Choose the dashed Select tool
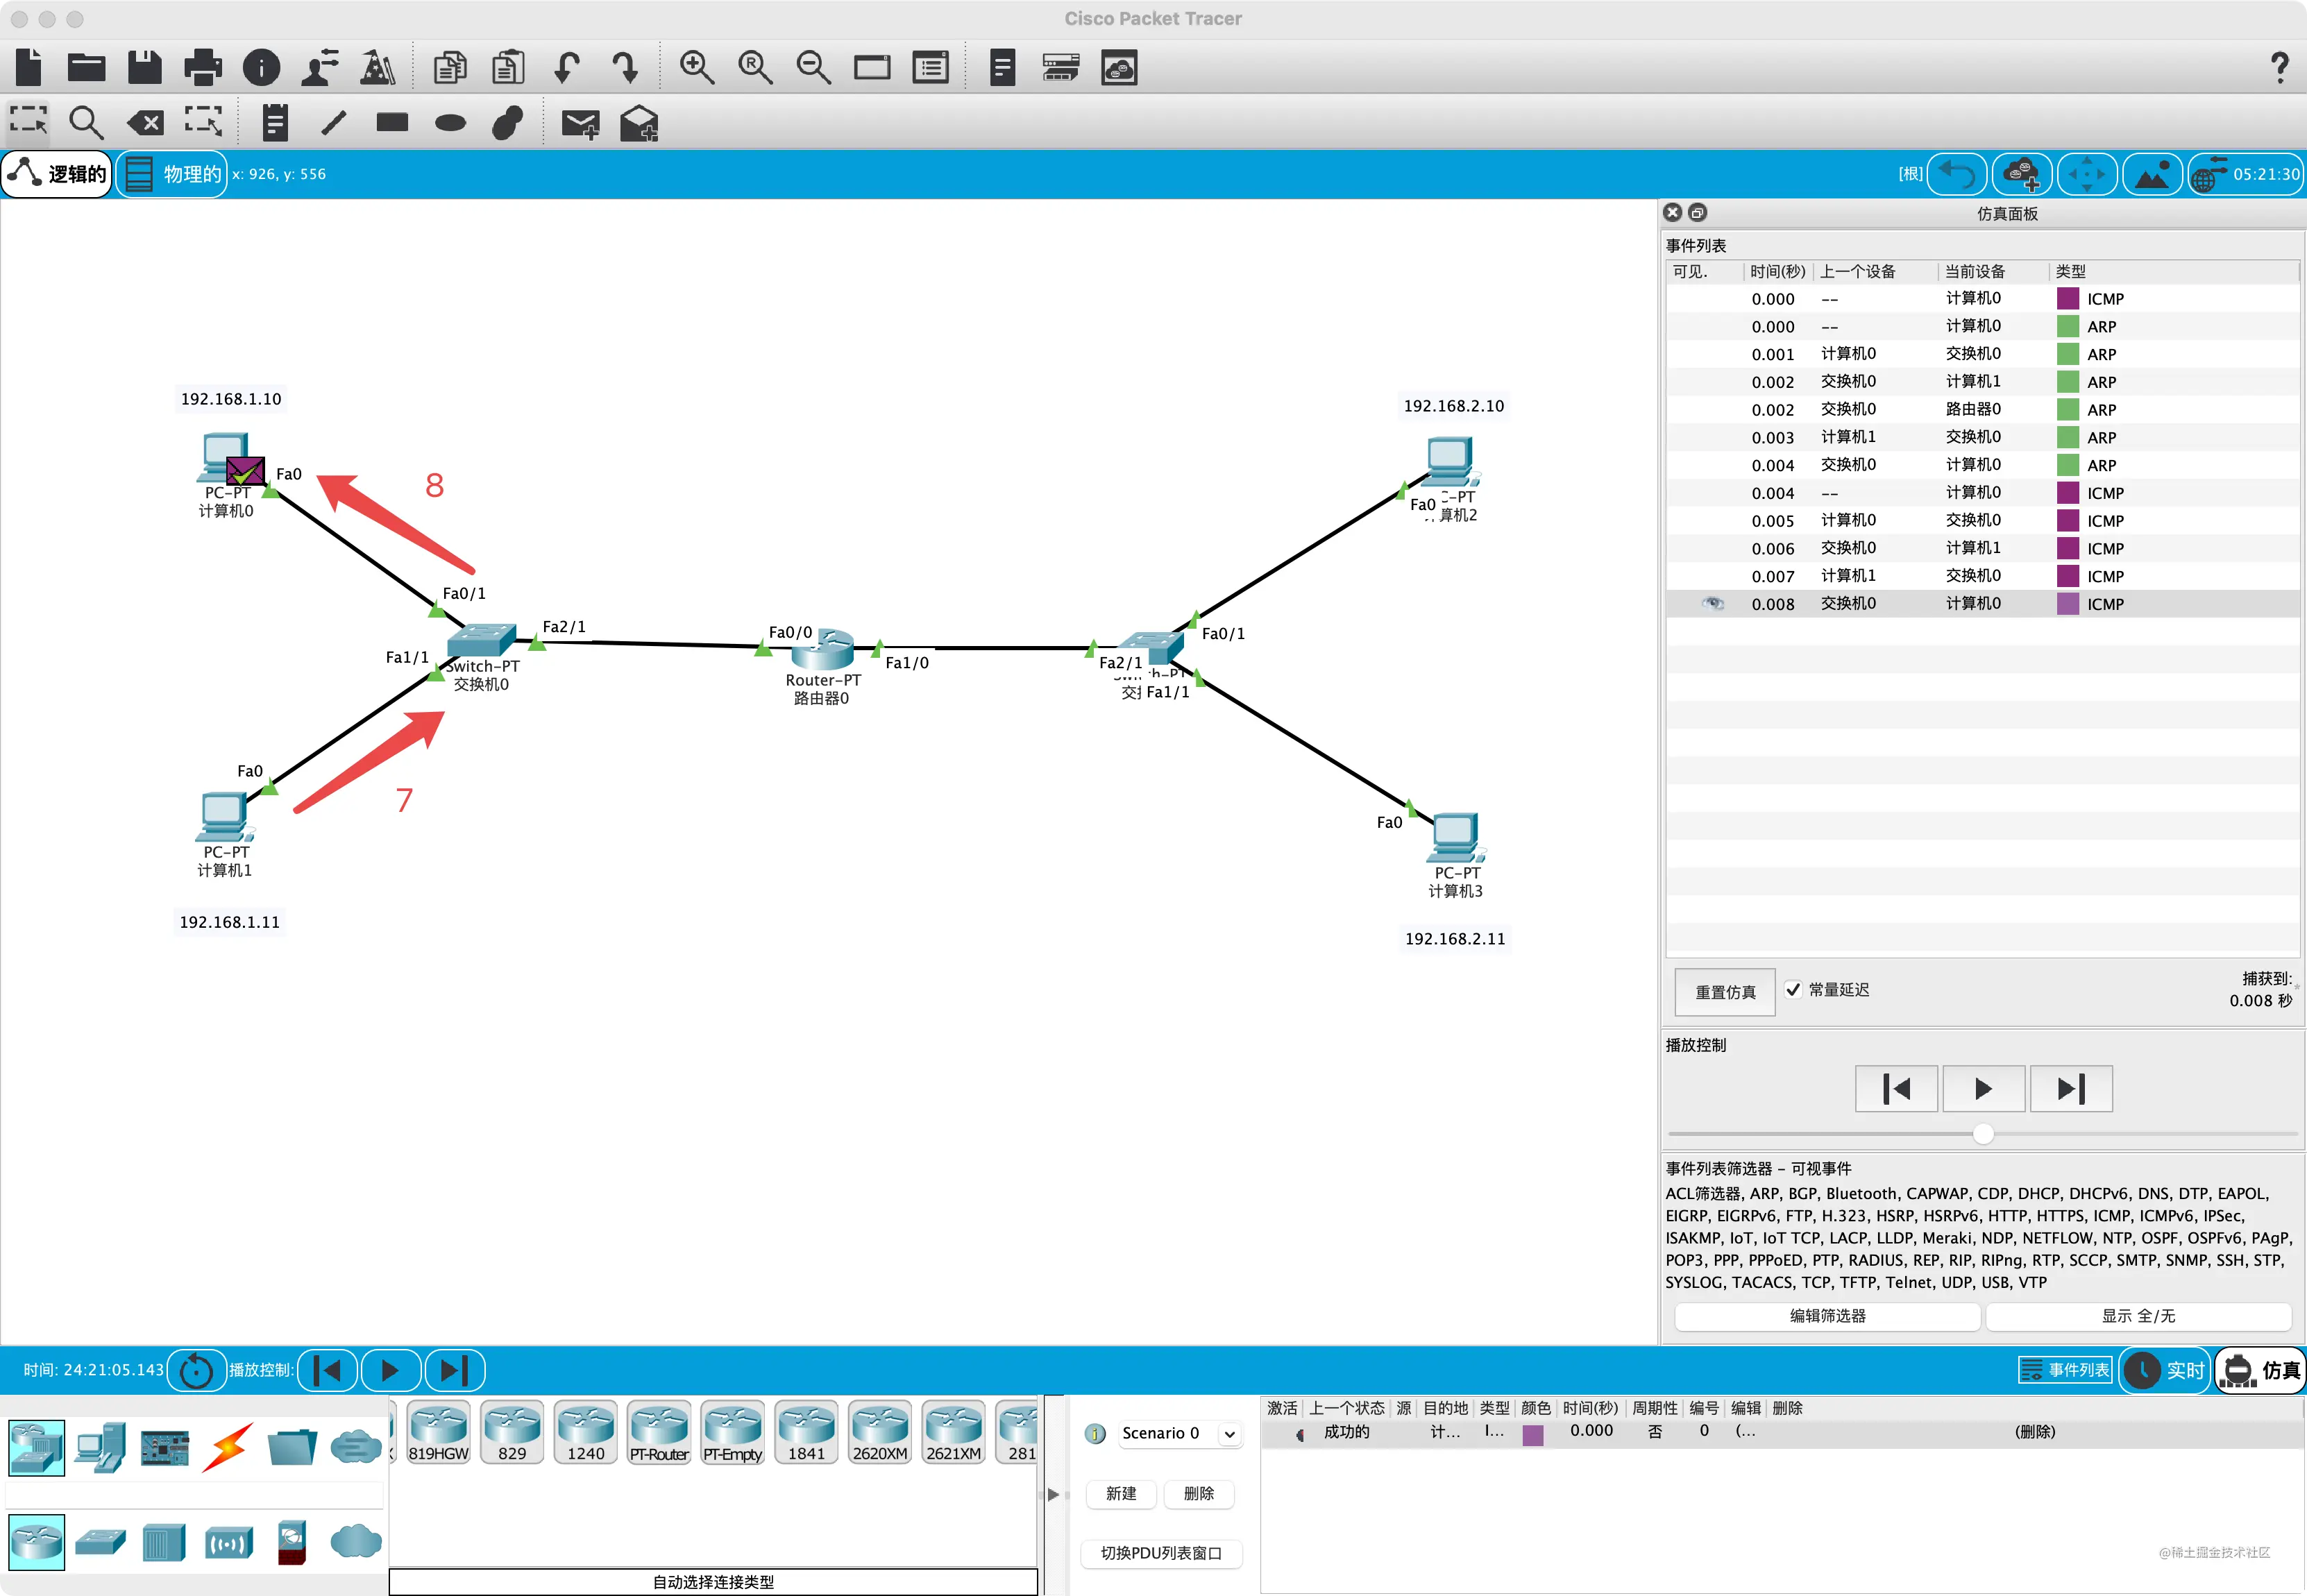 click(x=28, y=122)
